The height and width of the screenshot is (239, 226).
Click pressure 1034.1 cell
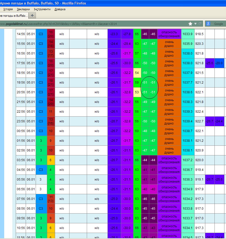[187, 228]
